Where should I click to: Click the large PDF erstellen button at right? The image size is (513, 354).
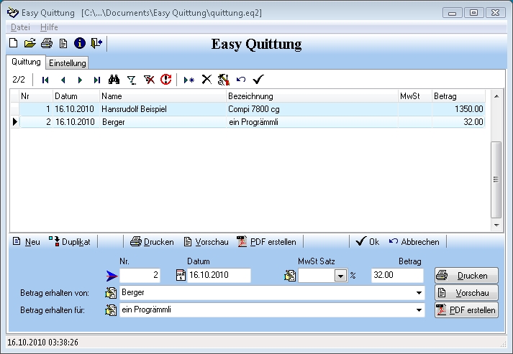pyautogui.click(x=466, y=309)
